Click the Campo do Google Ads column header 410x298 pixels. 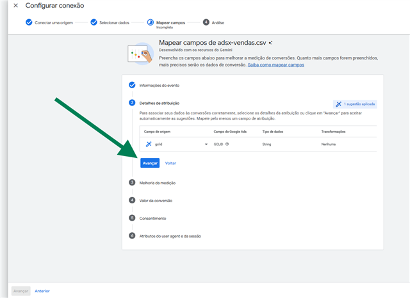point(230,132)
